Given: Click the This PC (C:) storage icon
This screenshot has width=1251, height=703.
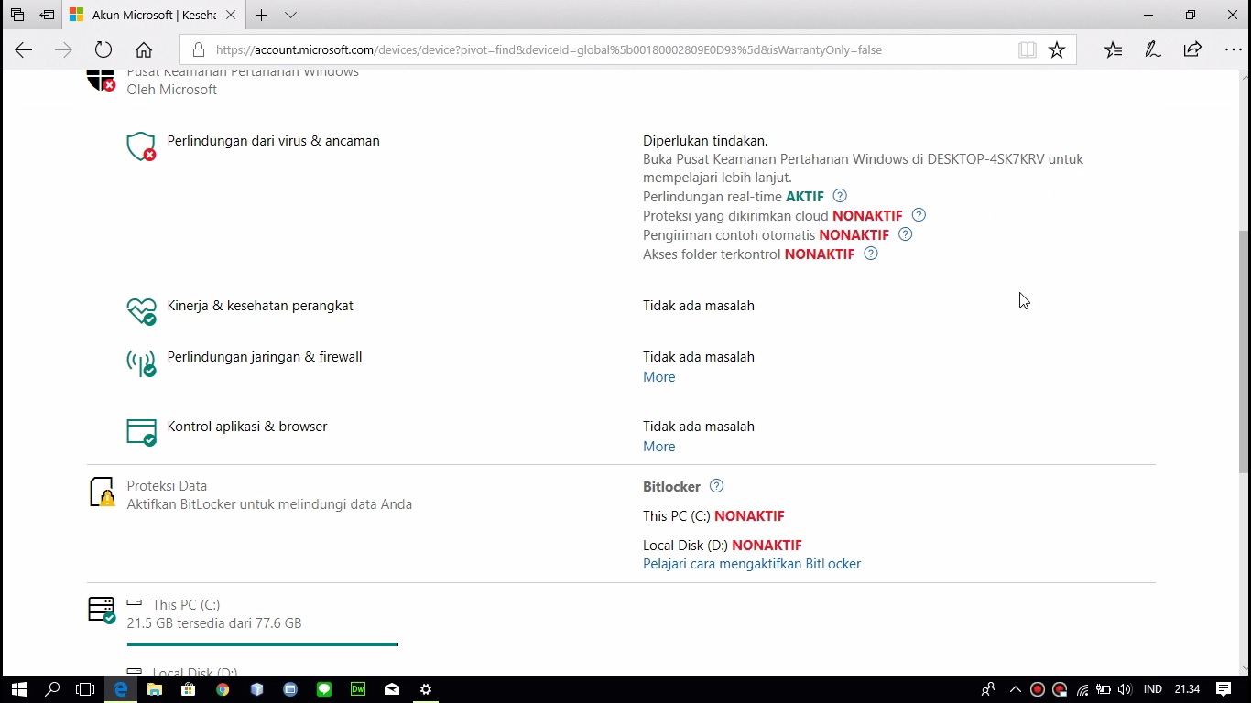Looking at the screenshot, I should [102, 610].
